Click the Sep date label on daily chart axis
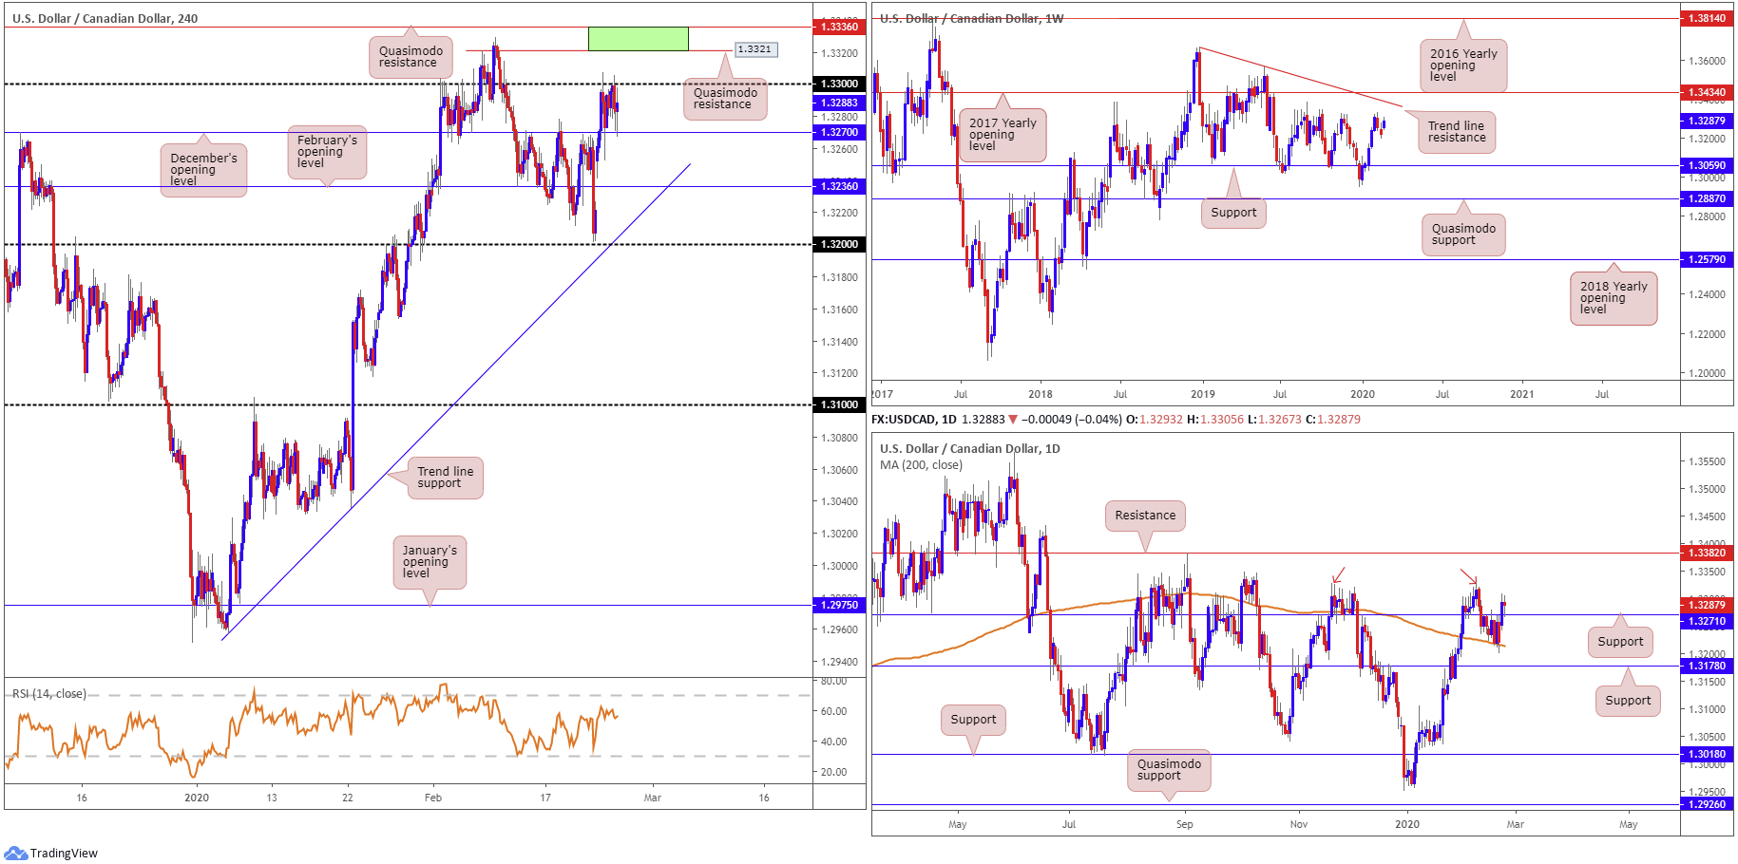Screen dimensions: 1738x864 pyautogui.click(x=1184, y=824)
